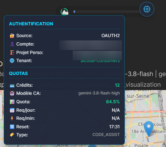The width and height of the screenshot is (166, 147).
Task: Click the credits value 12
Action: [x=117, y=85]
